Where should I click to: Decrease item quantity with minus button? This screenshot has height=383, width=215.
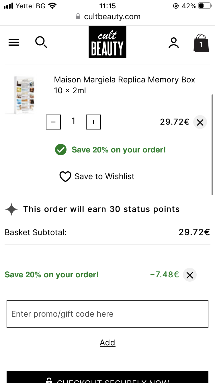[x=53, y=122]
